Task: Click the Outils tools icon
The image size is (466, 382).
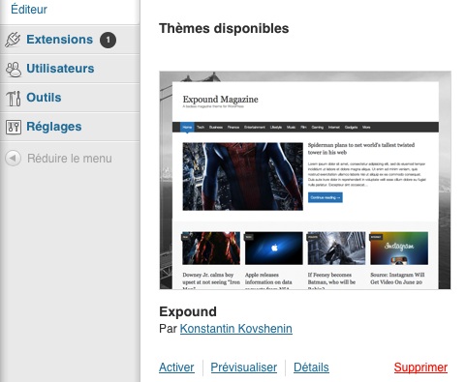Action: pos(14,98)
